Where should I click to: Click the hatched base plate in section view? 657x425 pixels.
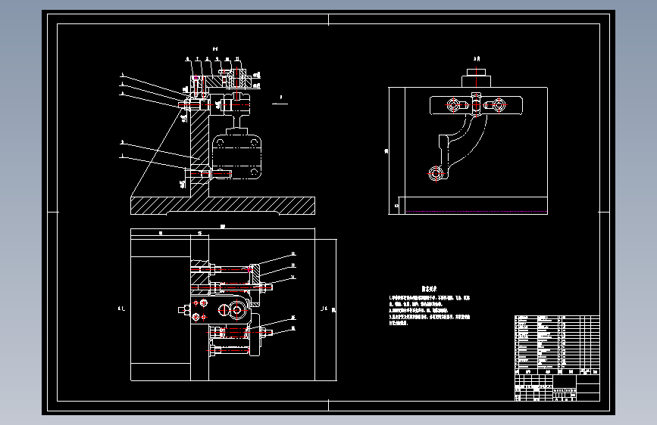point(223,206)
